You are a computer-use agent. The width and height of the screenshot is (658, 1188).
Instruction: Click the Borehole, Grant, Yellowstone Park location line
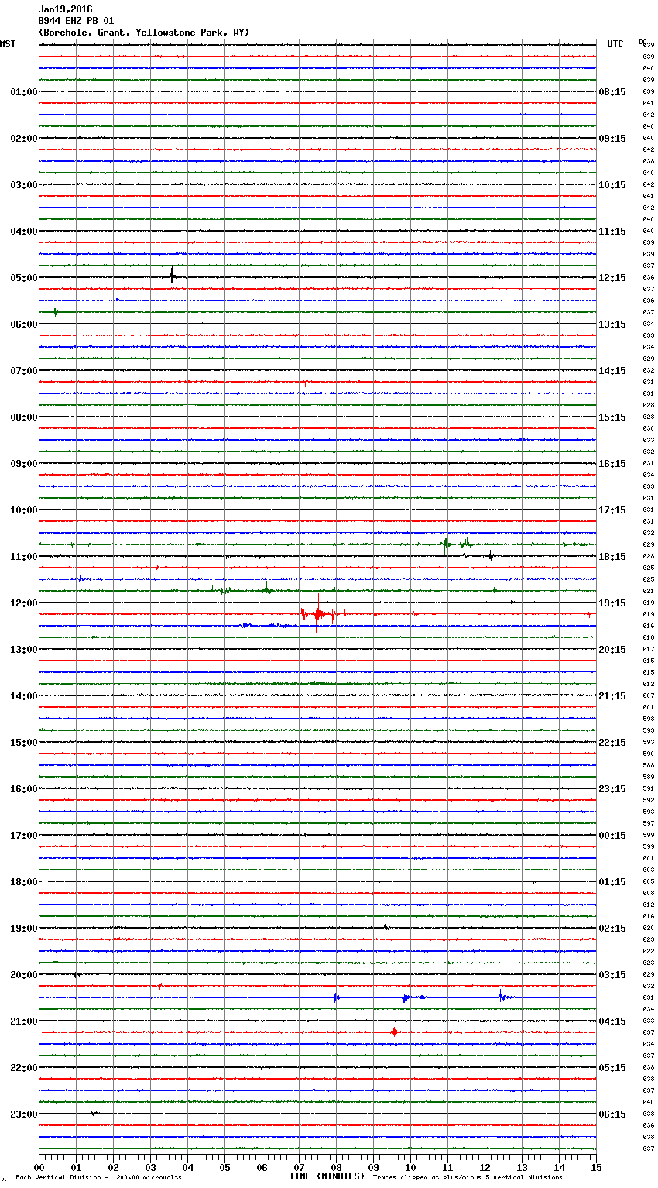coord(144,33)
